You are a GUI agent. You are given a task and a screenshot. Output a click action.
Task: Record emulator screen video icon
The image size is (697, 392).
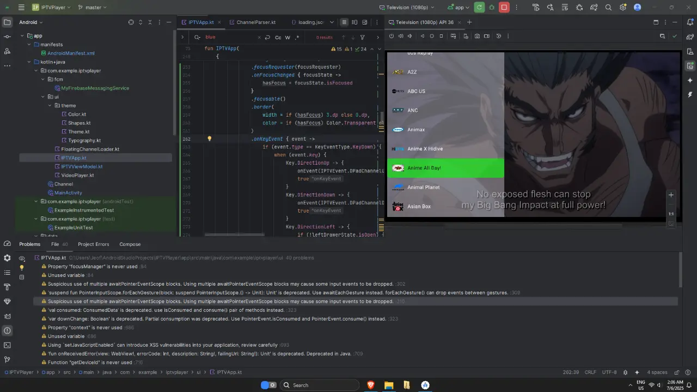pos(486,36)
